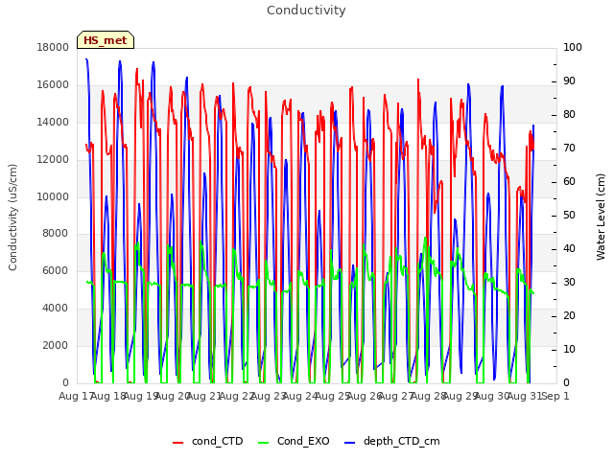Click the 14000 left axis tick label

pos(53,122)
